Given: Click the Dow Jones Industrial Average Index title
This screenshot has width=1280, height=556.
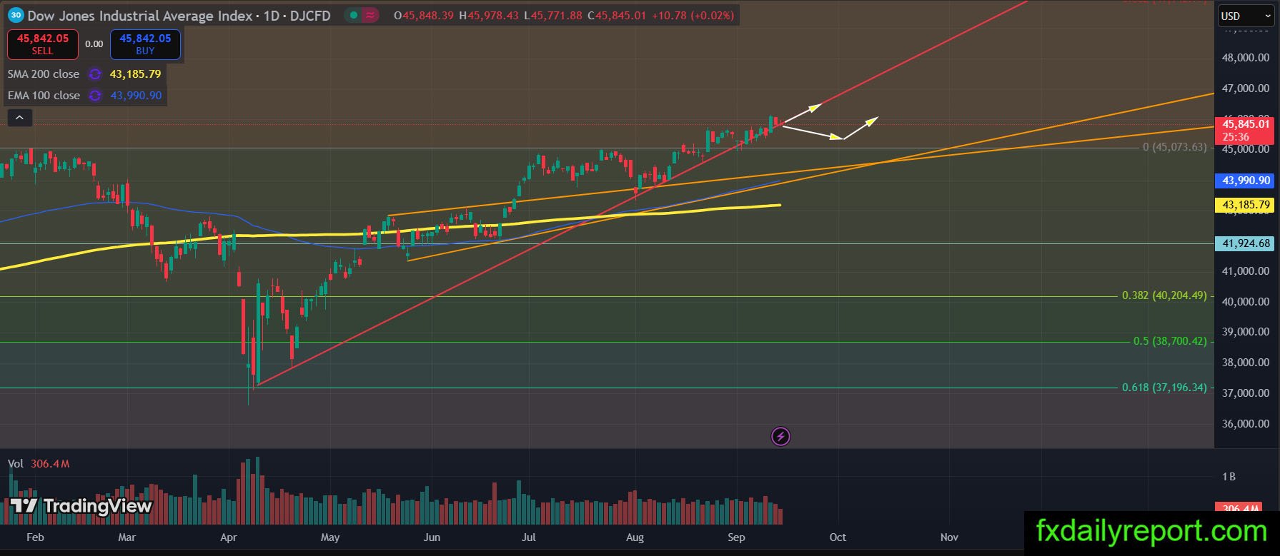Looking at the screenshot, I should tap(140, 15).
